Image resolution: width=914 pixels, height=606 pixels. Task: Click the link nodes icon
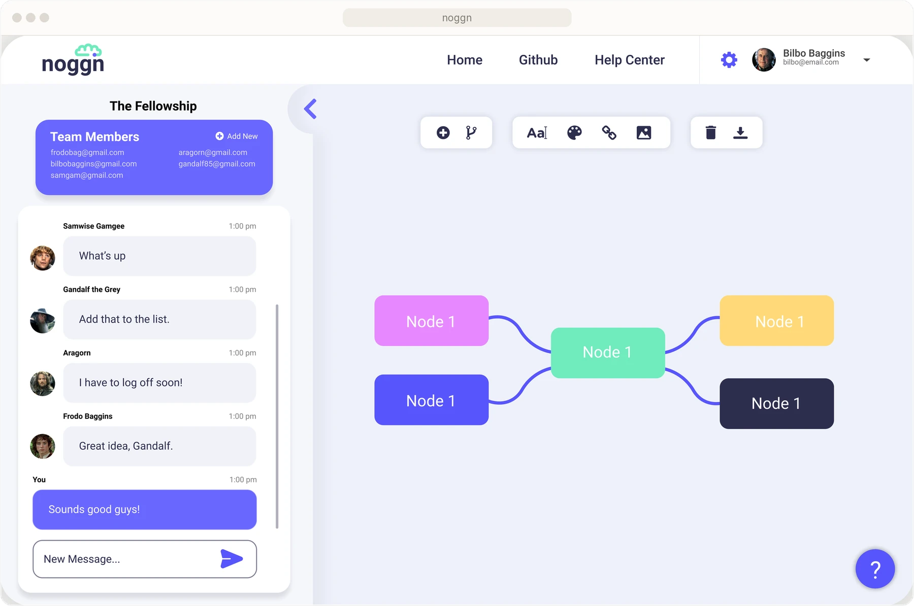[609, 133]
